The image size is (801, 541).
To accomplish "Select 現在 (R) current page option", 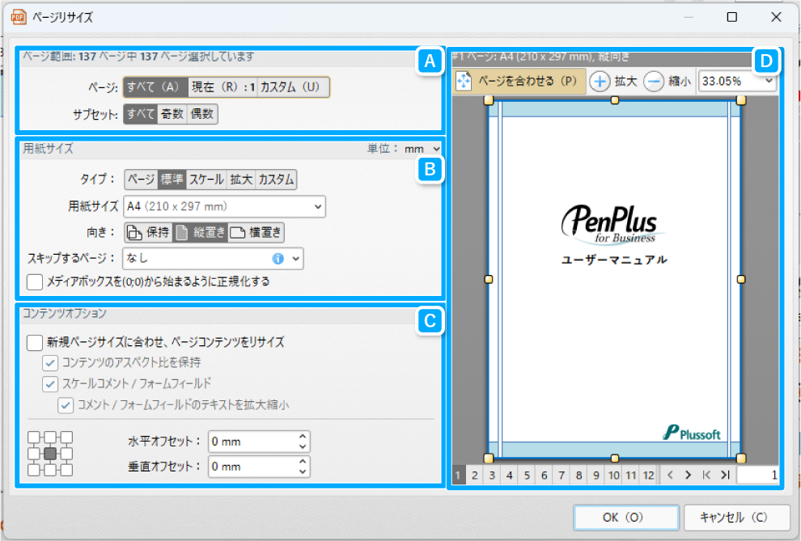I will (x=222, y=87).
